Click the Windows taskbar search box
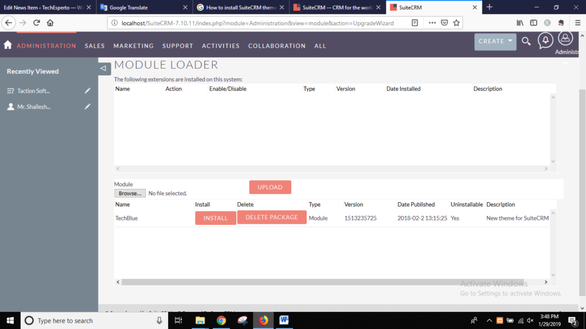 94,320
